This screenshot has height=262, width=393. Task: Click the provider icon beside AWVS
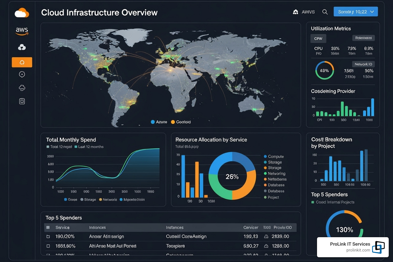click(296, 12)
